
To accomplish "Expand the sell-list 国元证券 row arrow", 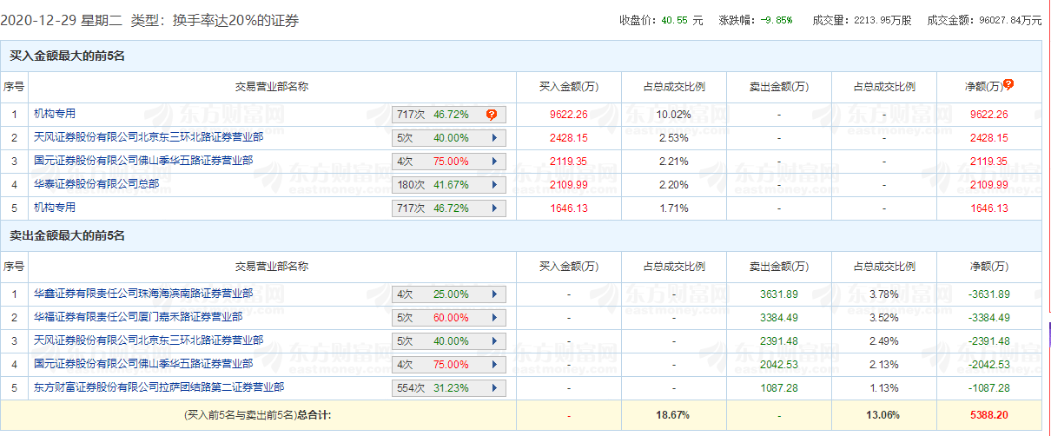I will click(x=494, y=365).
